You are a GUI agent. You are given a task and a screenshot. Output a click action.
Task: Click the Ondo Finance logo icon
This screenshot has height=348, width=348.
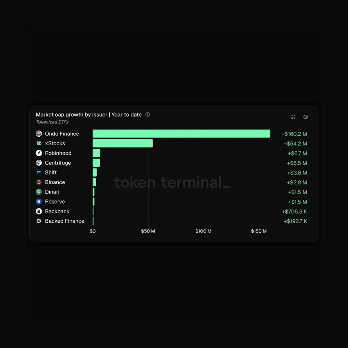click(x=39, y=134)
